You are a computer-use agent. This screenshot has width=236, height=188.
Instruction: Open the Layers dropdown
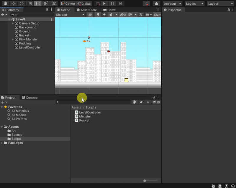tap(195, 4)
